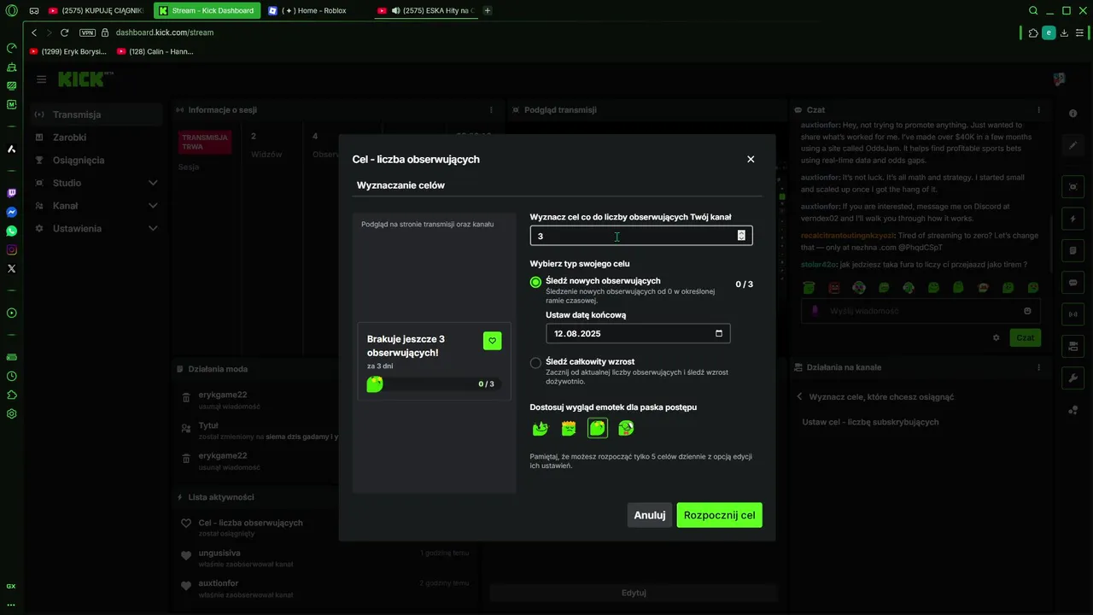Open WhatsApp in the Opera sidebar

pyautogui.click(x=11, y=231)
